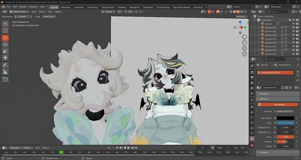
Task: Open the Texture properties tab
Action: point(252,146)
